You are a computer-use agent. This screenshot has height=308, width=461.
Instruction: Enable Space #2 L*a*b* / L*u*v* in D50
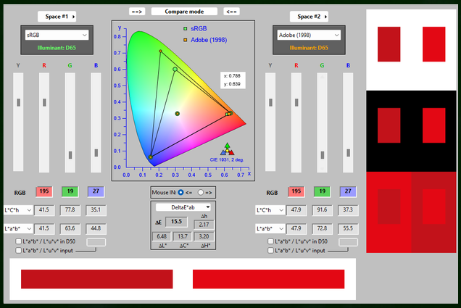pyautogui.click(x=270, y=241)
